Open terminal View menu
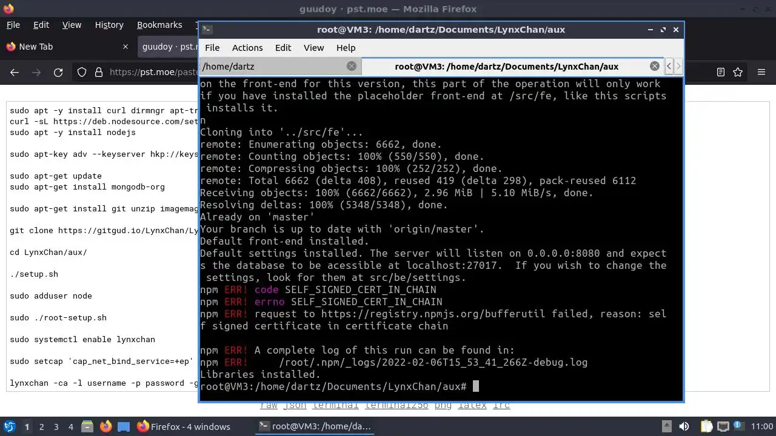776x436 pixels. [x=313, y=48]
